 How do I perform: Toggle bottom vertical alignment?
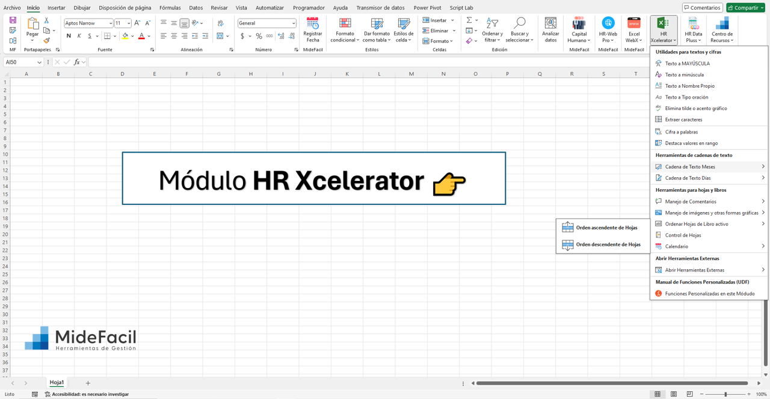click(184, 23)
